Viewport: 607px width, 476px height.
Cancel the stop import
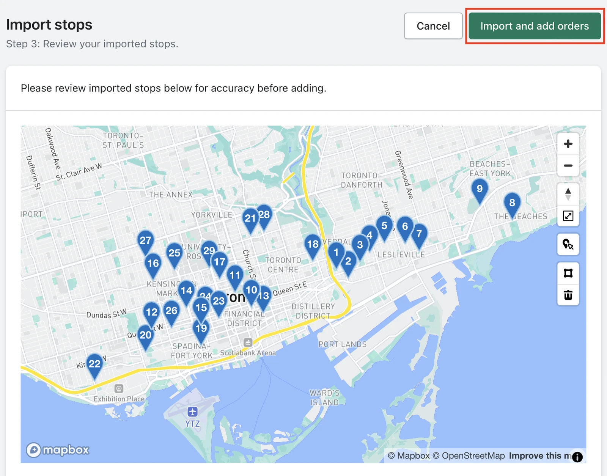point(433,26)
